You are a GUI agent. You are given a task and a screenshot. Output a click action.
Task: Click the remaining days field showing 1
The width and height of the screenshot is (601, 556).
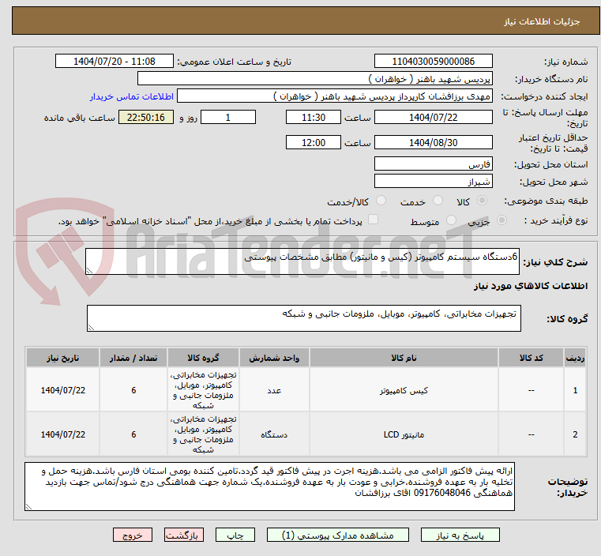228,117
